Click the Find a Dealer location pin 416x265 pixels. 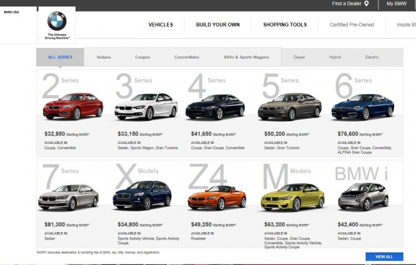tap(366, 3)
